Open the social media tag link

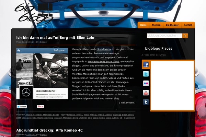(99, 118)
